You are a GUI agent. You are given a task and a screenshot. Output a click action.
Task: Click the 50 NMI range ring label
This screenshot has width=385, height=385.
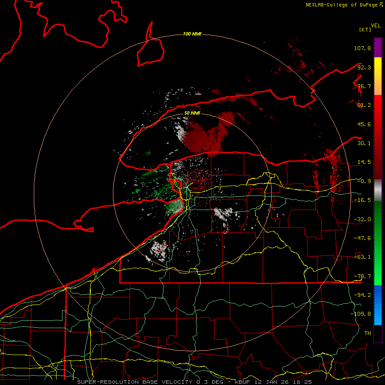point(192,113)
